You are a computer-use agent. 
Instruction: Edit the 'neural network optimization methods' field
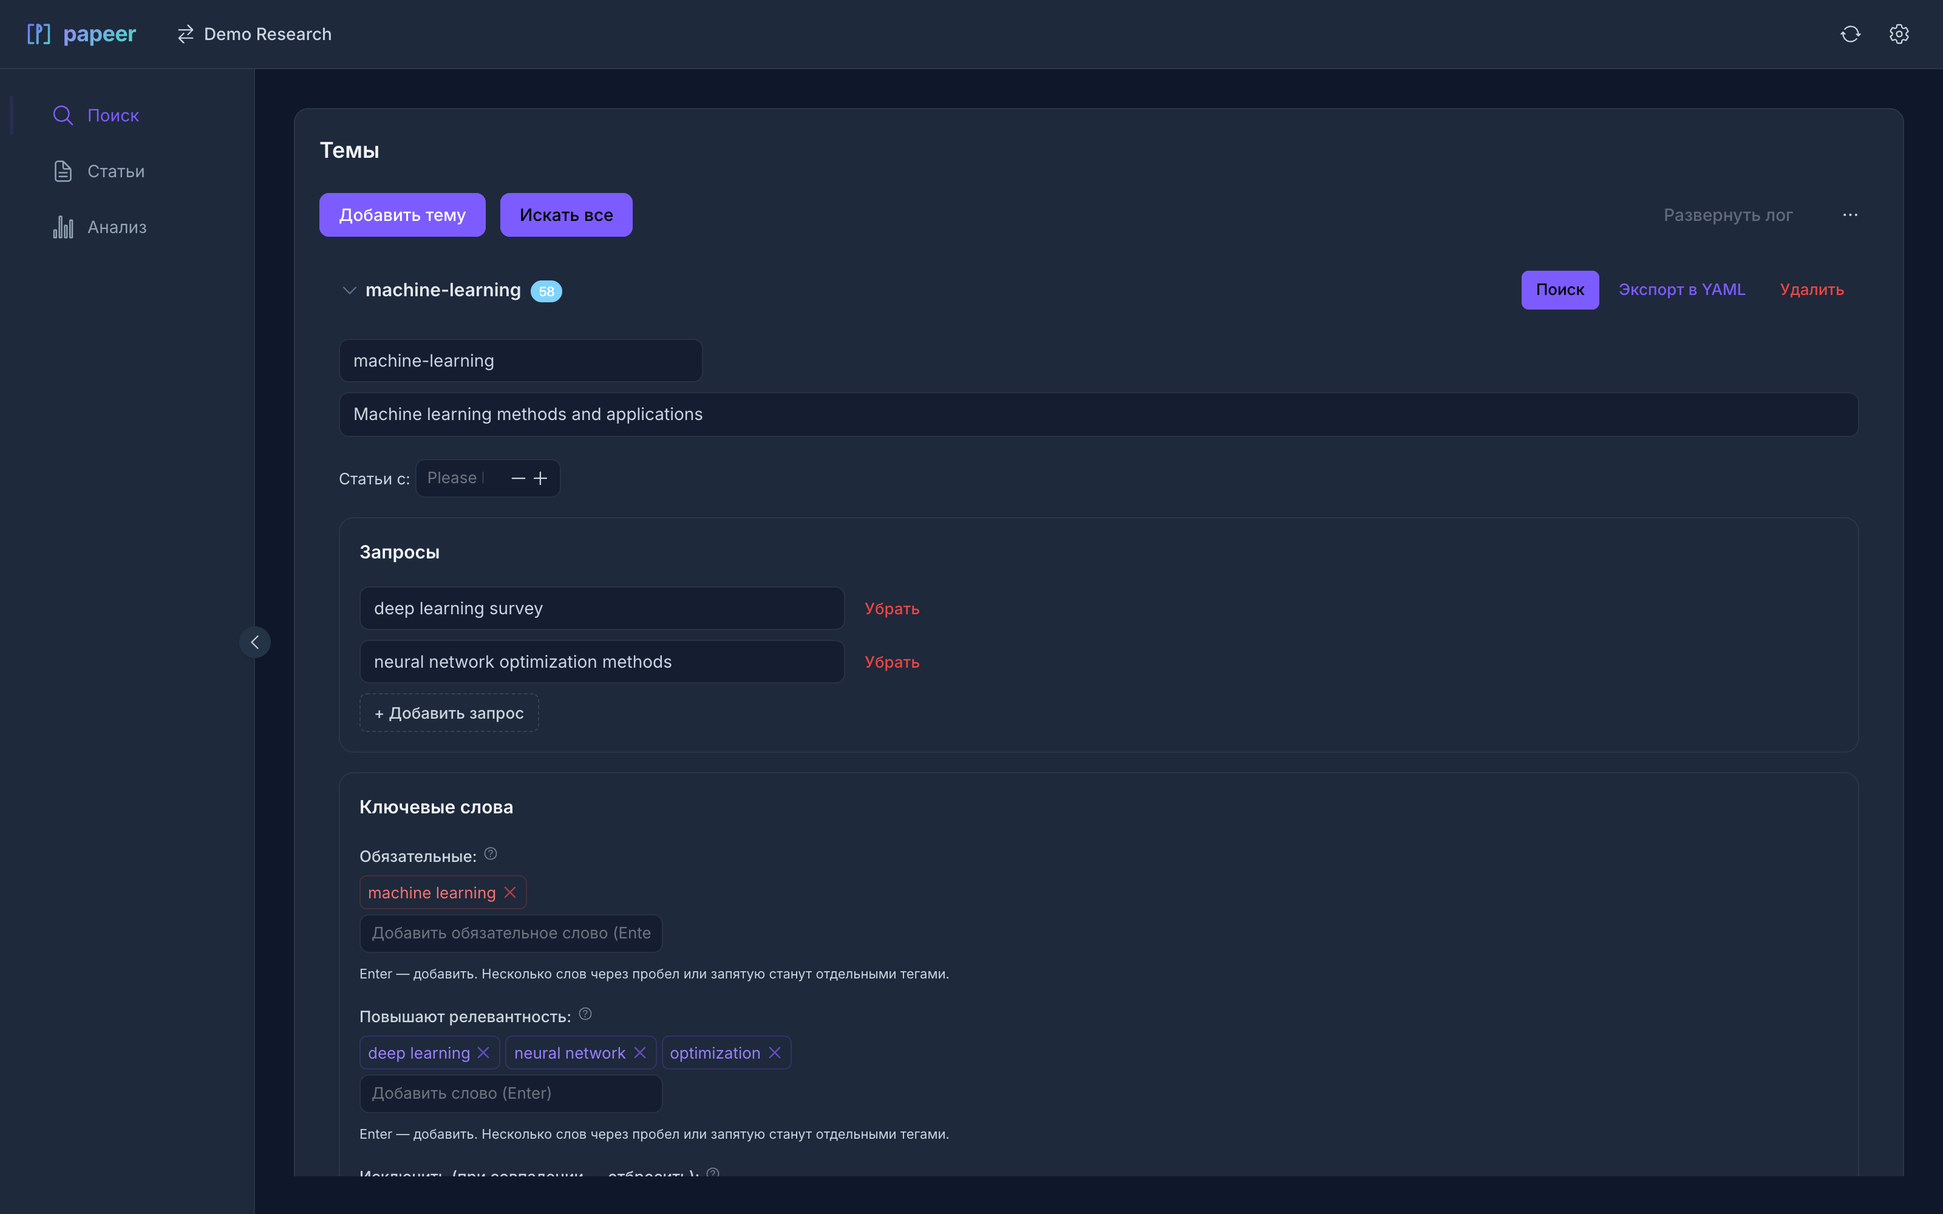click(x=602, y=662)
